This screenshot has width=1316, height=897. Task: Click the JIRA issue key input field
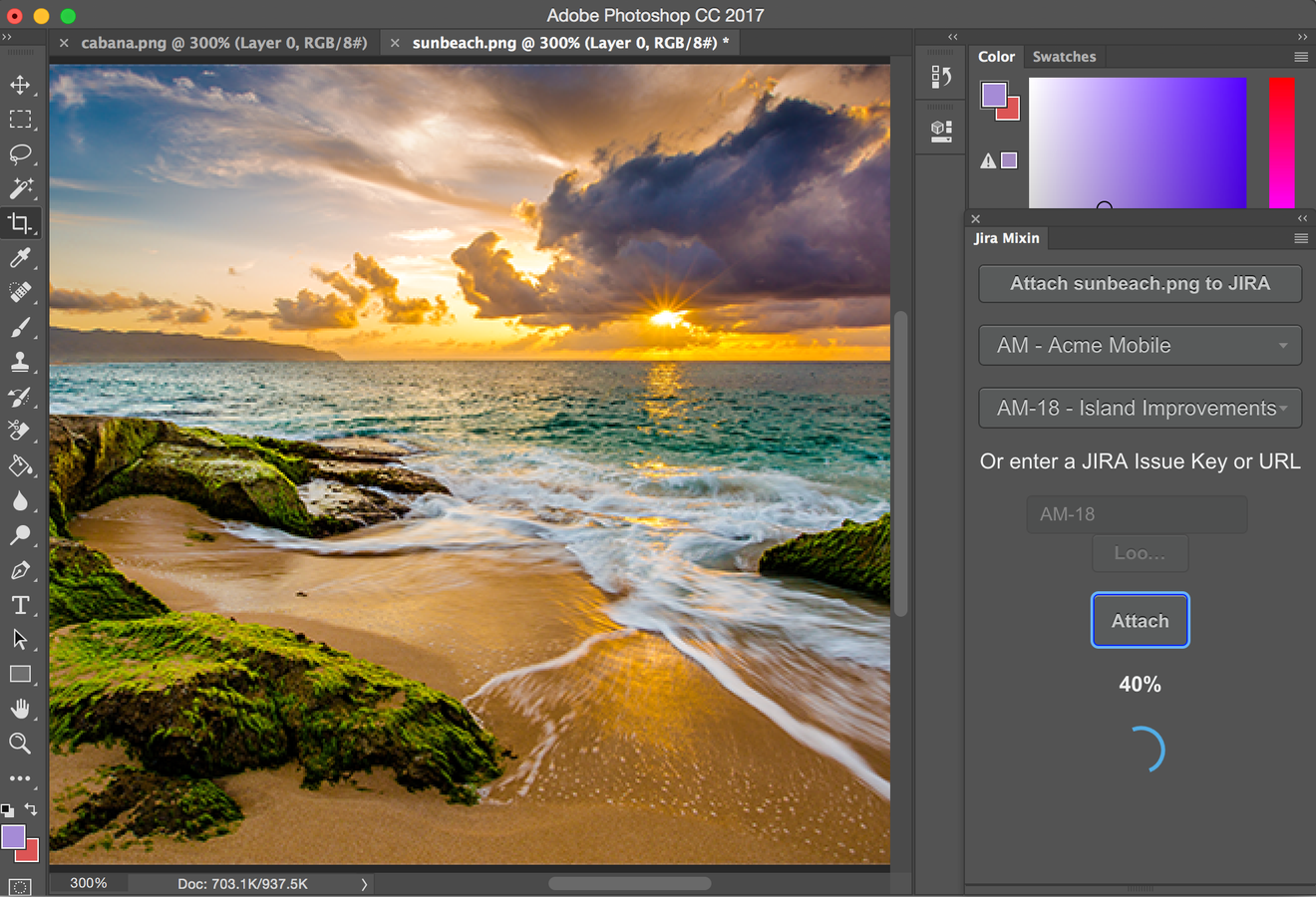pos(1137,514)
